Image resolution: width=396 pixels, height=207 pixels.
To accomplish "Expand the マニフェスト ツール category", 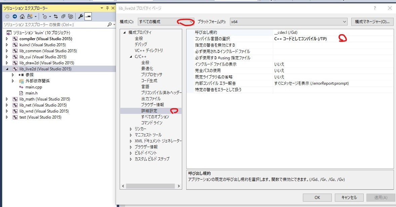I will pyautogui.click(x=131, y=135).
